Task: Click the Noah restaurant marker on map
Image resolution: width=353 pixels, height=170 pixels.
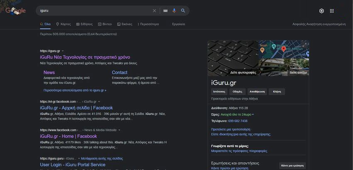Action: (x=262, y=50)
